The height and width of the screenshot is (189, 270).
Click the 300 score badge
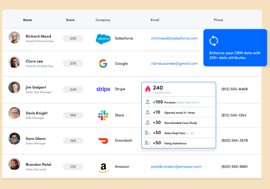(73, 38)
